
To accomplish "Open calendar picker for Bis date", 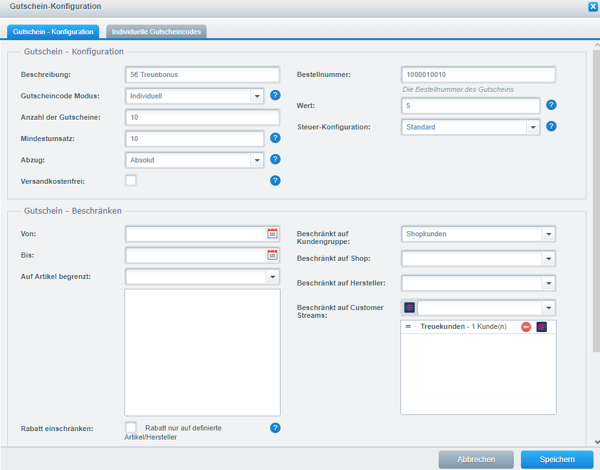I will tap(273, 255).
